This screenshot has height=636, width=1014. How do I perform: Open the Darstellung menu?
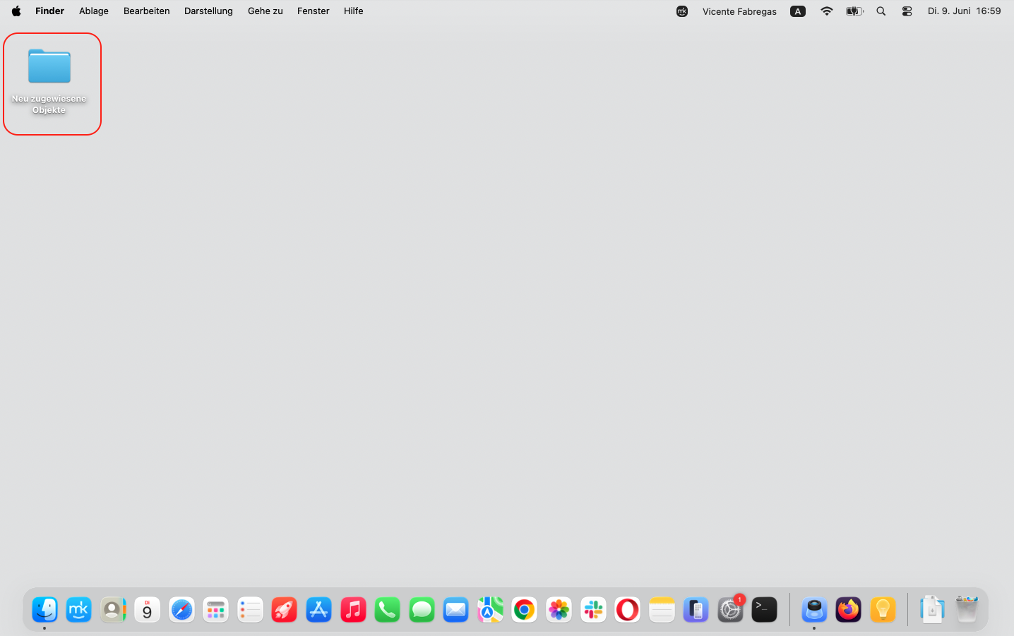208,11
